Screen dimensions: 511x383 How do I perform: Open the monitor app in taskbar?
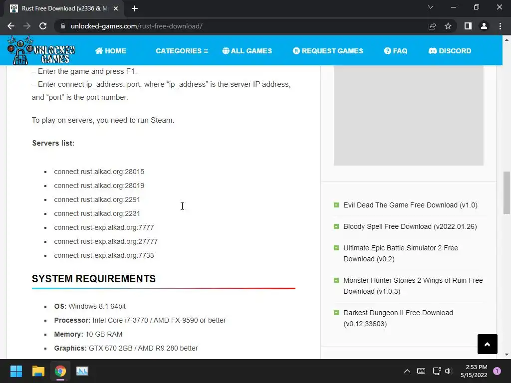[x=82, y=371]
